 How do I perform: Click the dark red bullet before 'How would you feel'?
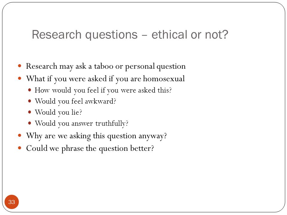pos(30,90)
